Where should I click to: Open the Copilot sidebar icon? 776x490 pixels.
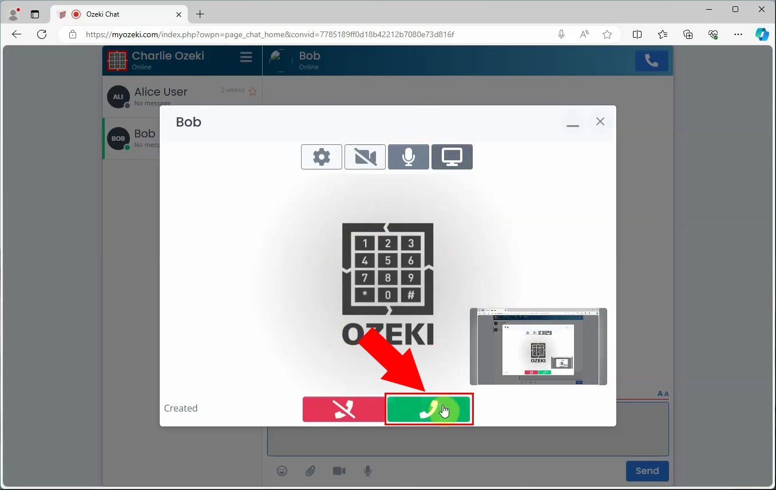click(x=762, y=34)
